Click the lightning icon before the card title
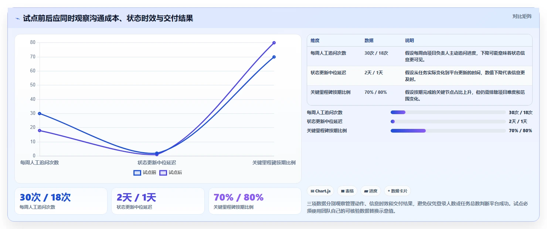Image resolution: width=547 pixels, height=229 pixels. (18, 18)
